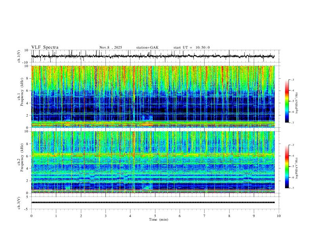Click the ch.2 colorbar log(PSD) label
This screenshot has width=314, height=242.
click(x=297, y=168)
